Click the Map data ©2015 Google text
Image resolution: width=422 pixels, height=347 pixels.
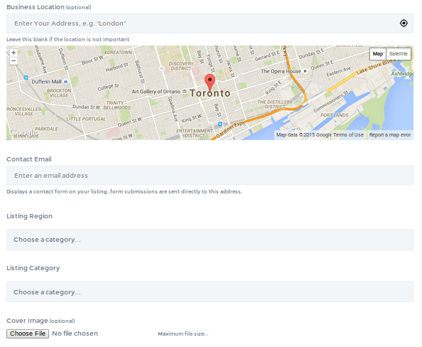(x=303, y=134)
